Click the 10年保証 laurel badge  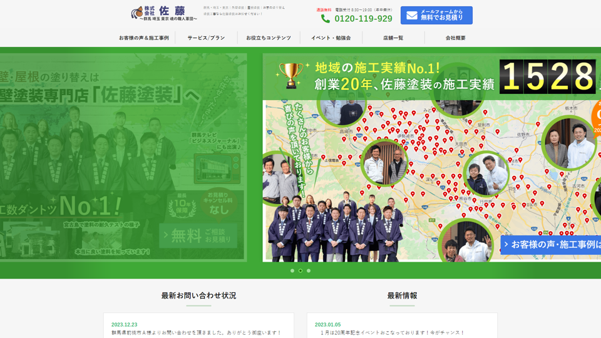(182, 201)
